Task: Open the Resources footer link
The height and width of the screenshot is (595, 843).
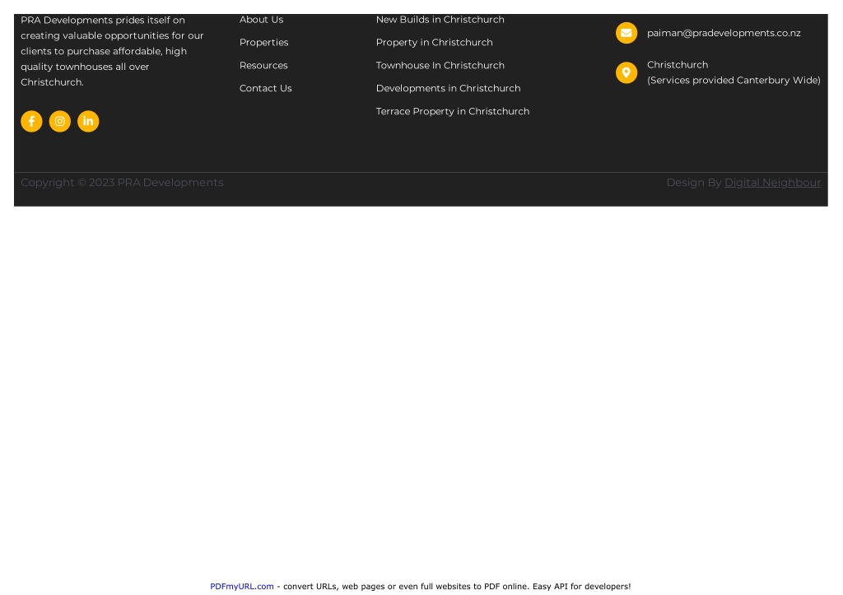Action: (x=263, y=66)
